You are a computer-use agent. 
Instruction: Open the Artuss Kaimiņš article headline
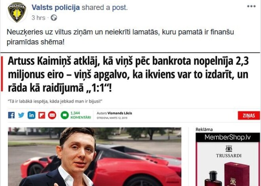click(128, 75)
